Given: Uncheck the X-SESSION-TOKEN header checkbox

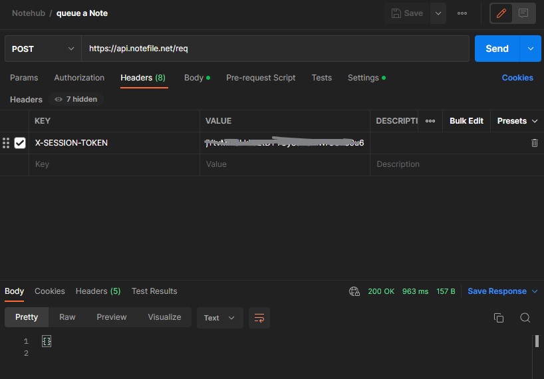Looking at the screenshot, I should (20, 143).
